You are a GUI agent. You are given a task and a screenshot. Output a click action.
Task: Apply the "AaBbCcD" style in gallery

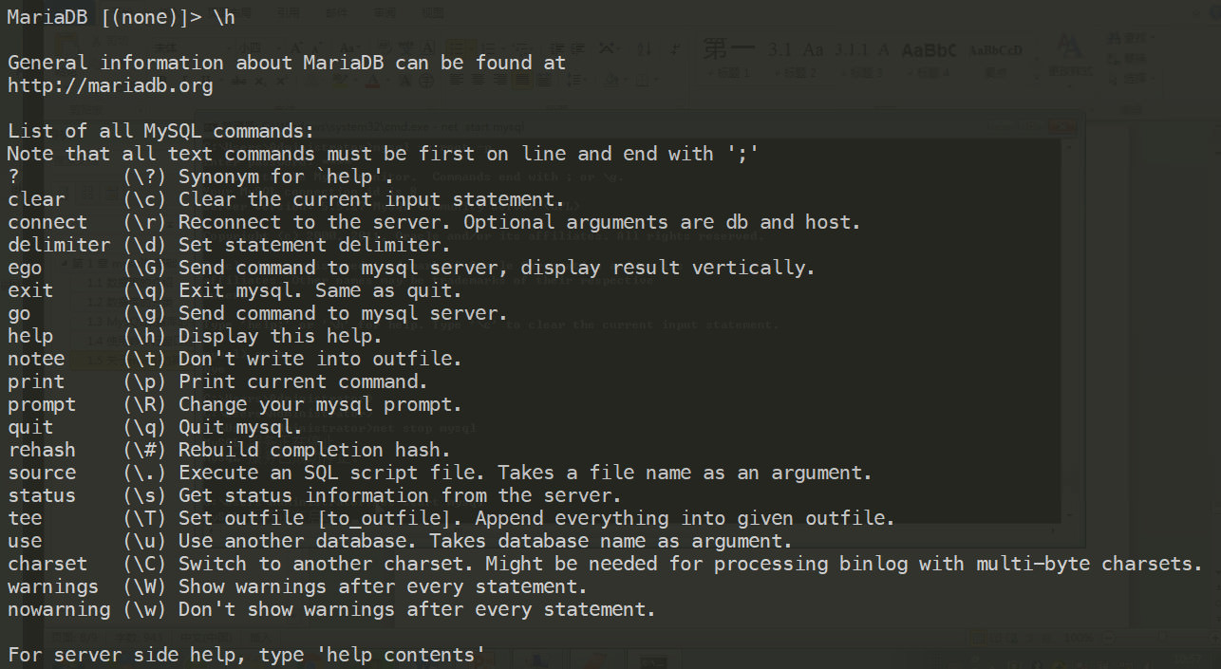point(995,51)
